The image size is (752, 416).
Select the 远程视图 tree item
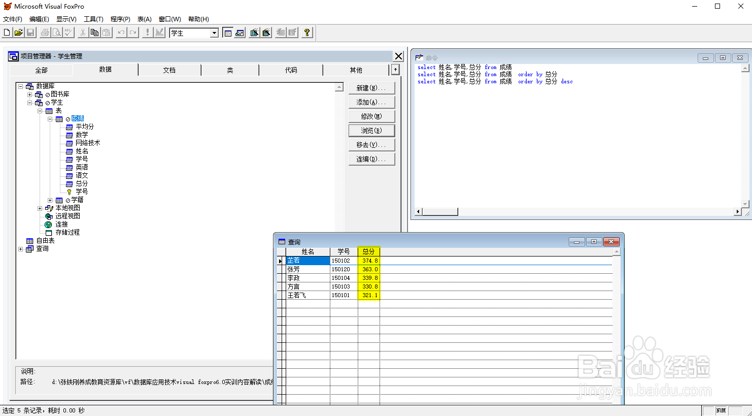[67, 216]
